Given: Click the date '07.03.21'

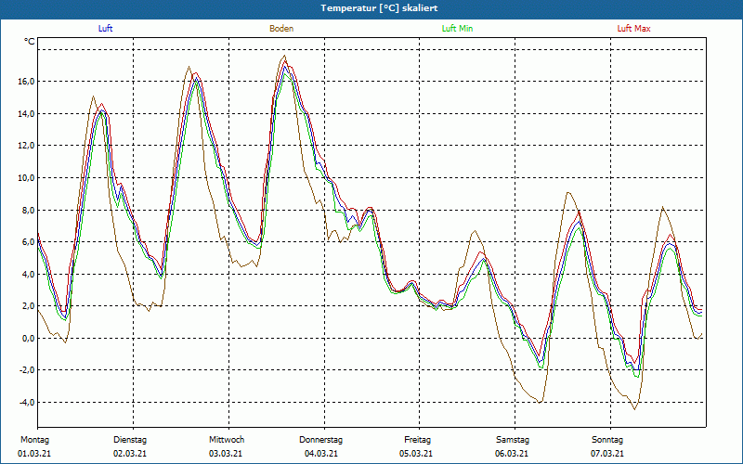Looking at the screenshot, I should [x=607, y=454].
